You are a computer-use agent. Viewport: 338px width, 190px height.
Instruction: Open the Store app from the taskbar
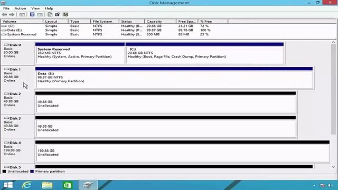tap(67, 185)
